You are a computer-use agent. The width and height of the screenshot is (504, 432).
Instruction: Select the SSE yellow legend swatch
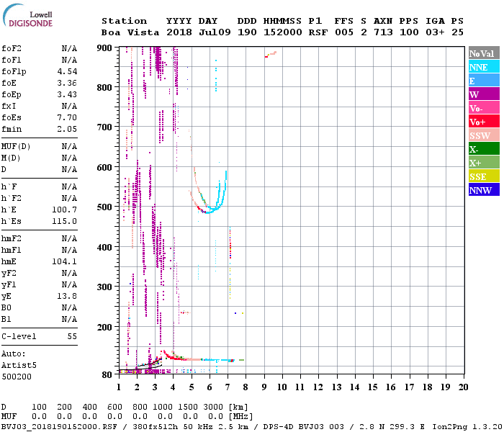point(484,176)
